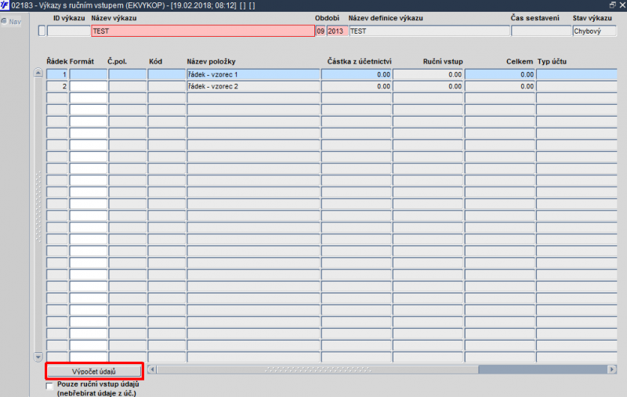Click Částka z účetnictví cell of row 1
Viewport: 627px width, 397px height.
[x=357, y=74]
